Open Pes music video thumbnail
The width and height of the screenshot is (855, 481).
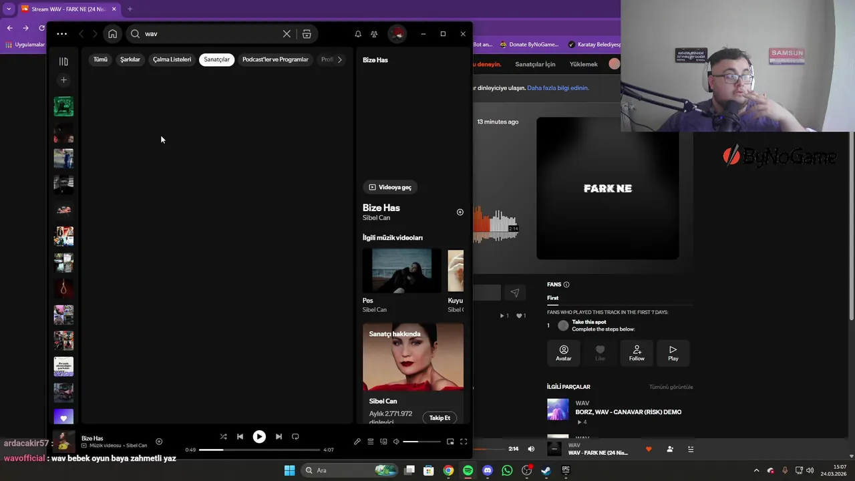(402, 271)
